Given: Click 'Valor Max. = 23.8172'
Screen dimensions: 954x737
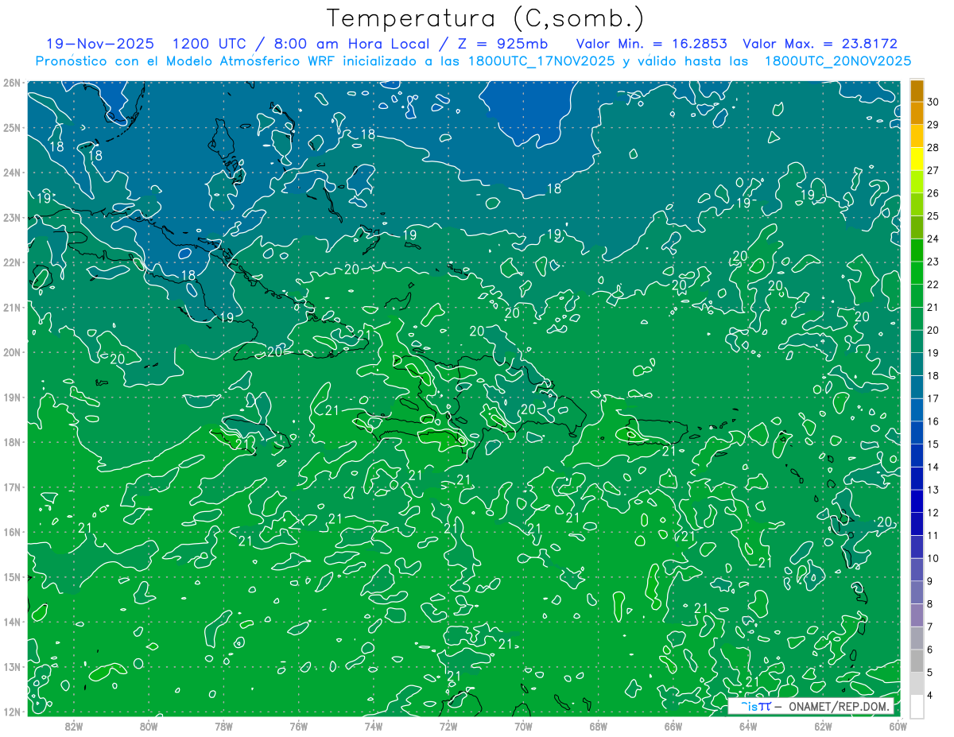Looking at the screenshot, I should [820, 44].
